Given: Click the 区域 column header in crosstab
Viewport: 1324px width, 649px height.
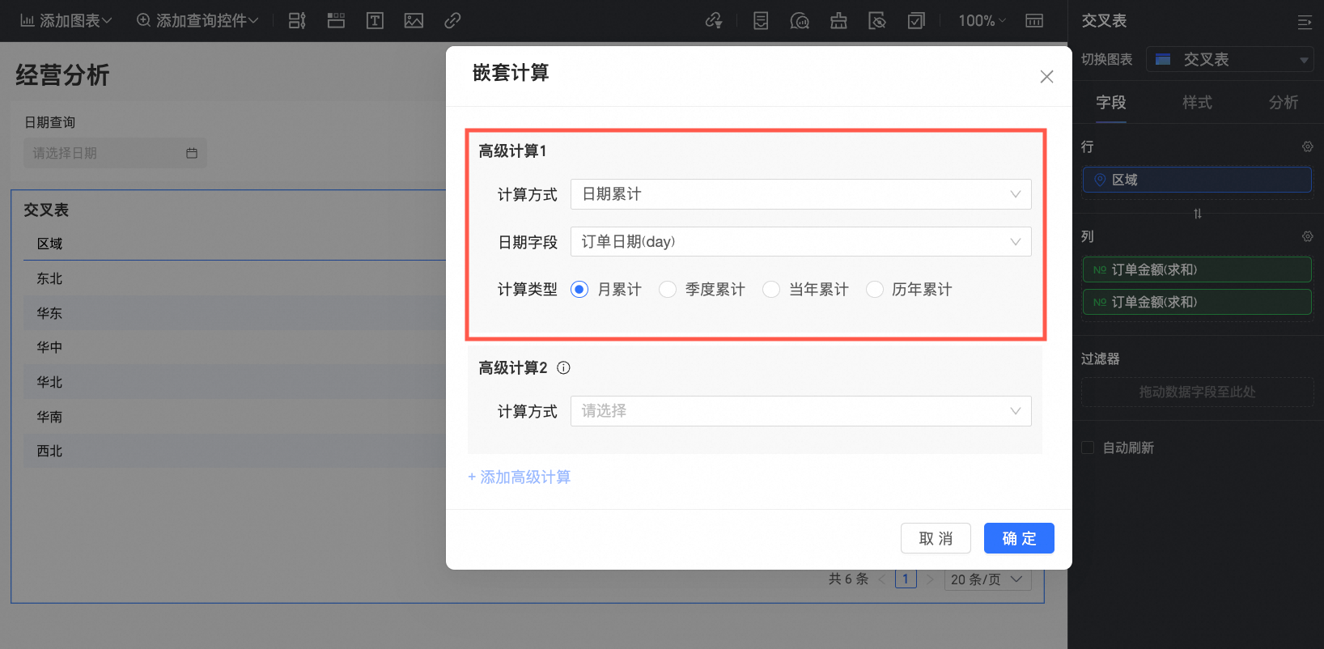Looking at the screenshot, I should coord(49,244).
